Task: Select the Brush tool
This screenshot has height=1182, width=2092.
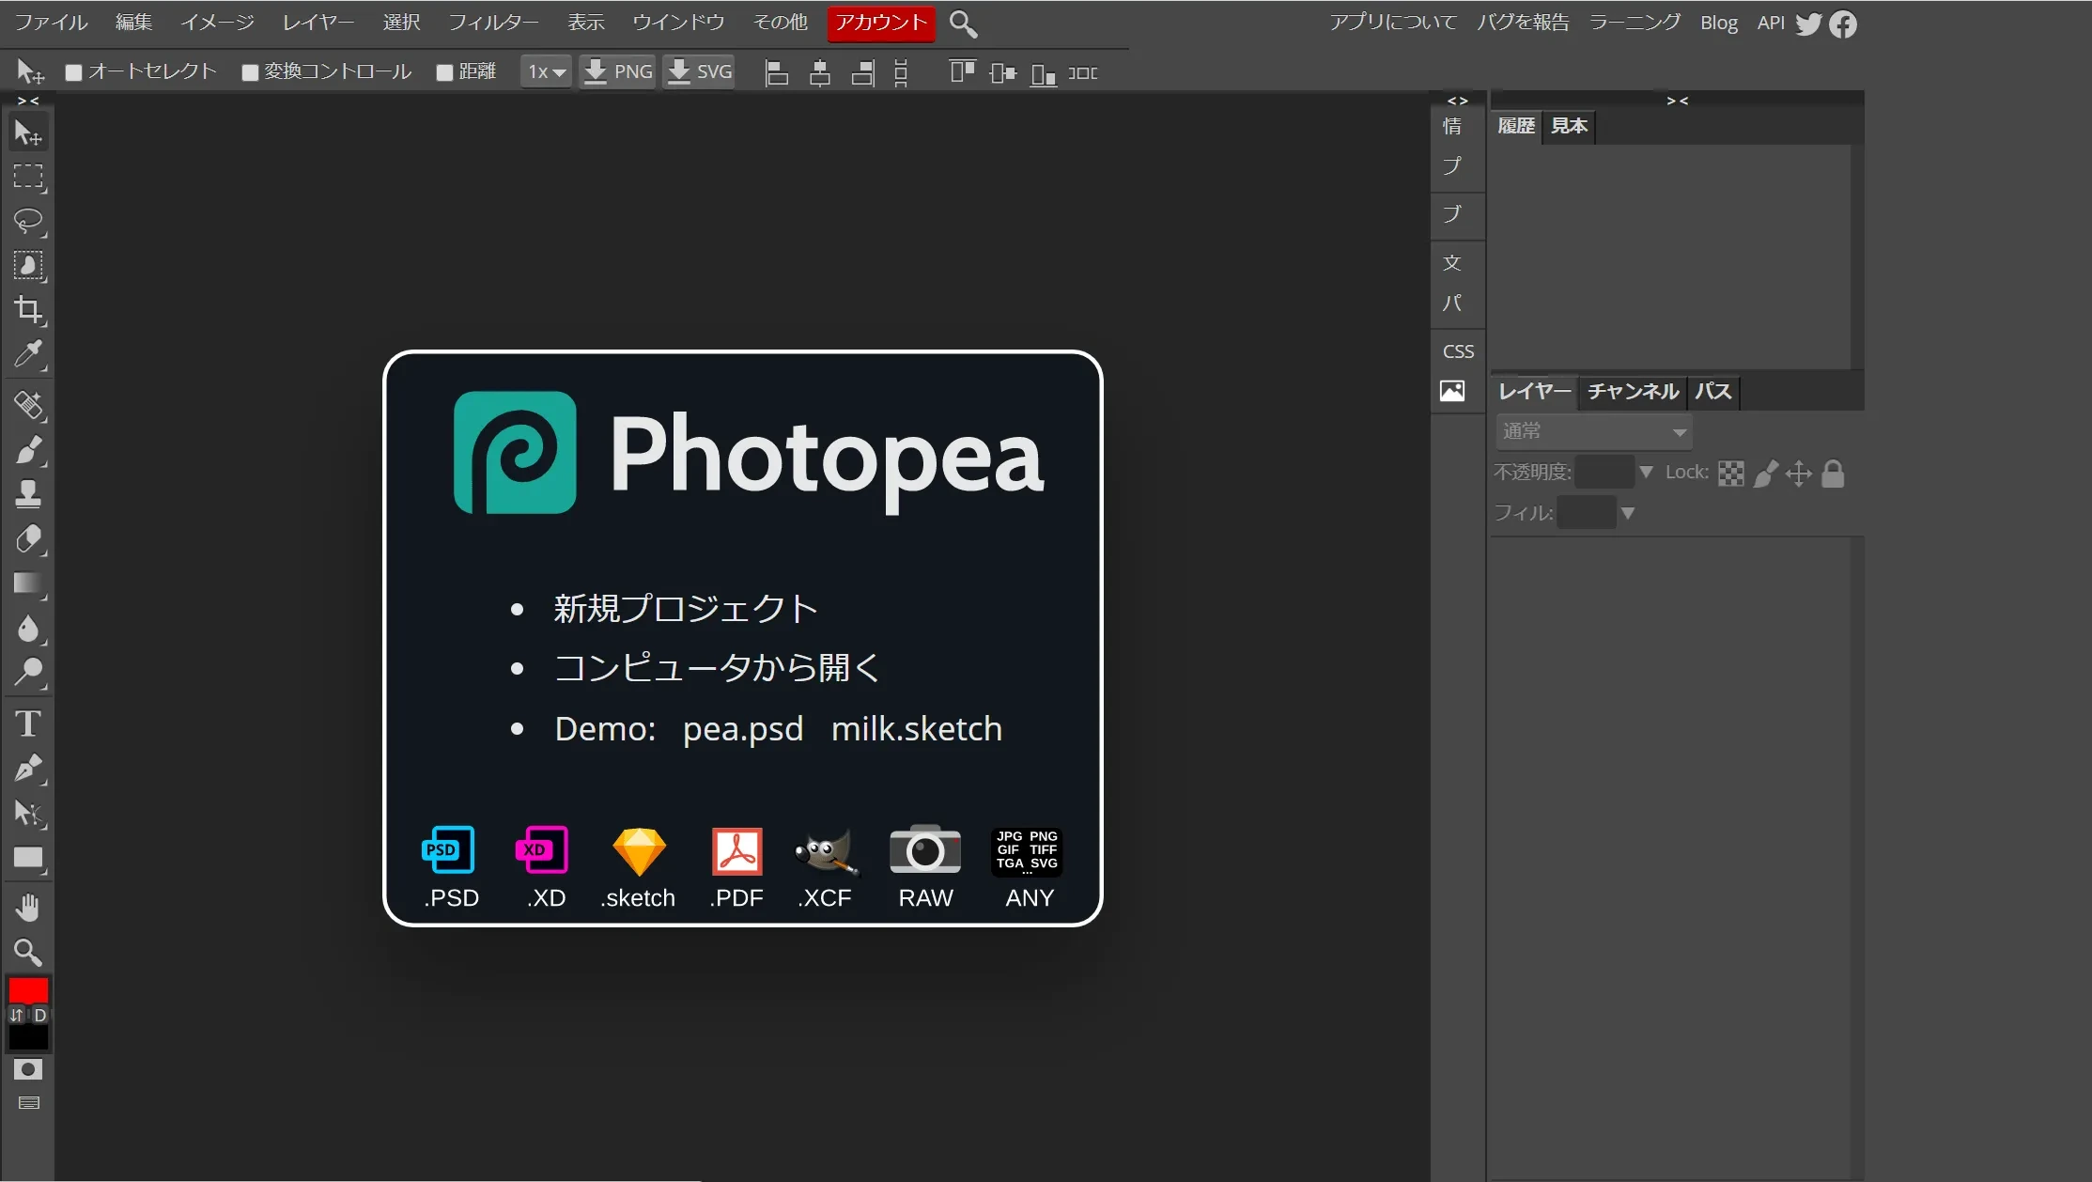Action: pyautogui.click(x=28, y=450)
